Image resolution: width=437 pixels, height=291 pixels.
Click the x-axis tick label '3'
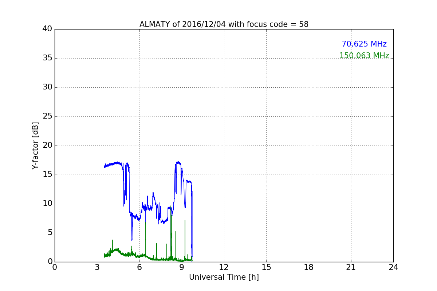tap(97, 267)
